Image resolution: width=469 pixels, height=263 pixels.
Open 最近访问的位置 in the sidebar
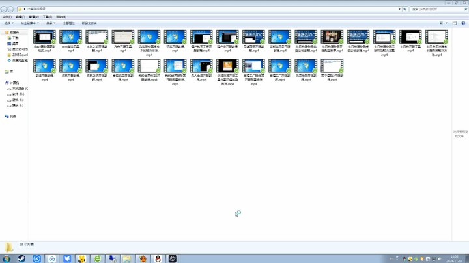pyautogui.click(x=18, y=49)
